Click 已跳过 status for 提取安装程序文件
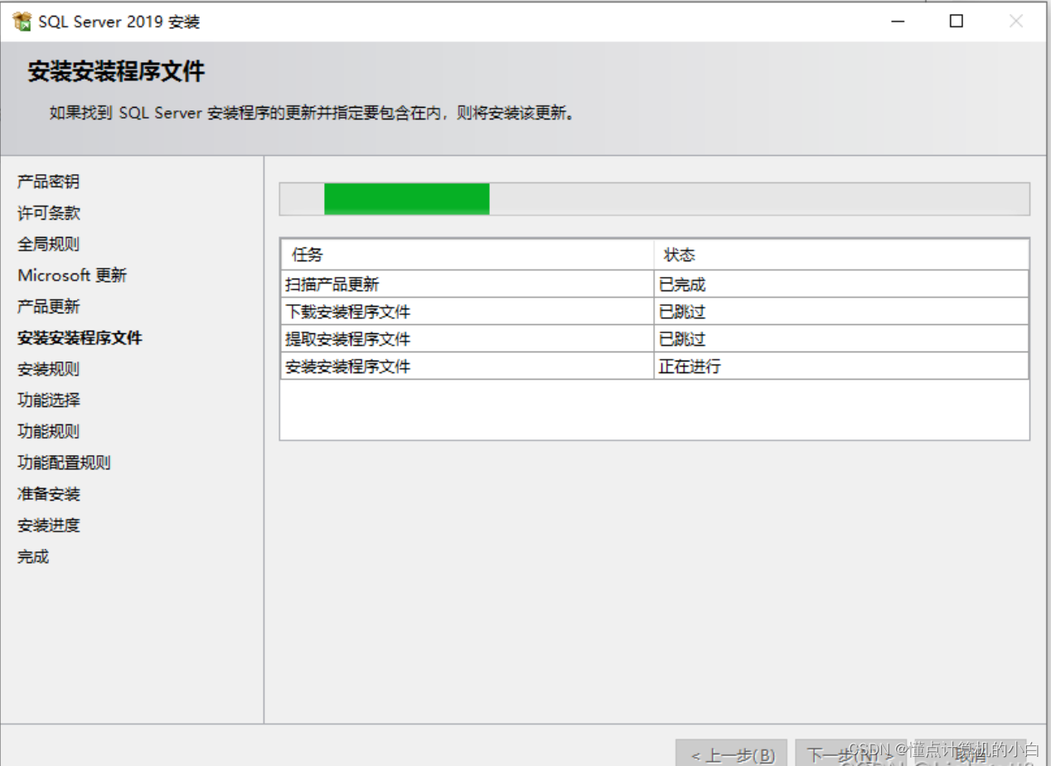1051x766 pixels. click(841, 339)
